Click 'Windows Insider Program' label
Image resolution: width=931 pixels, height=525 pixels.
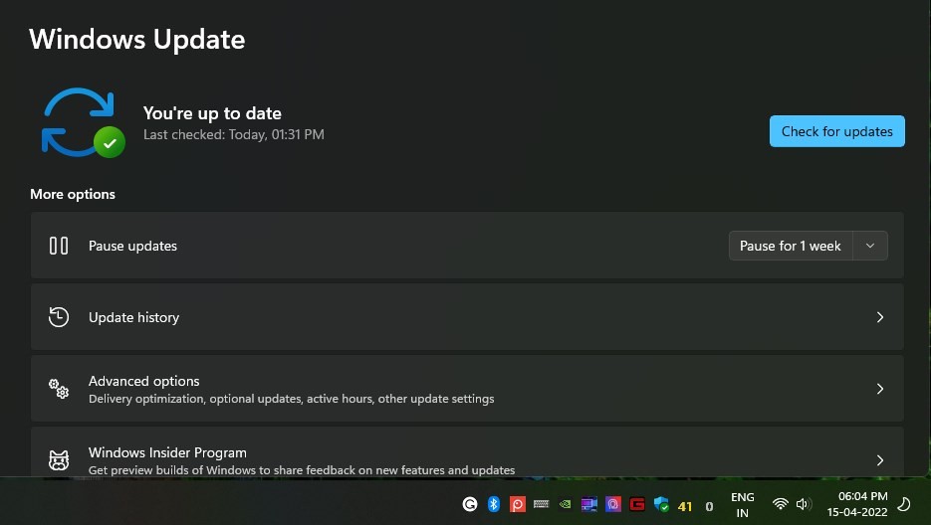(x=167, y=452)
